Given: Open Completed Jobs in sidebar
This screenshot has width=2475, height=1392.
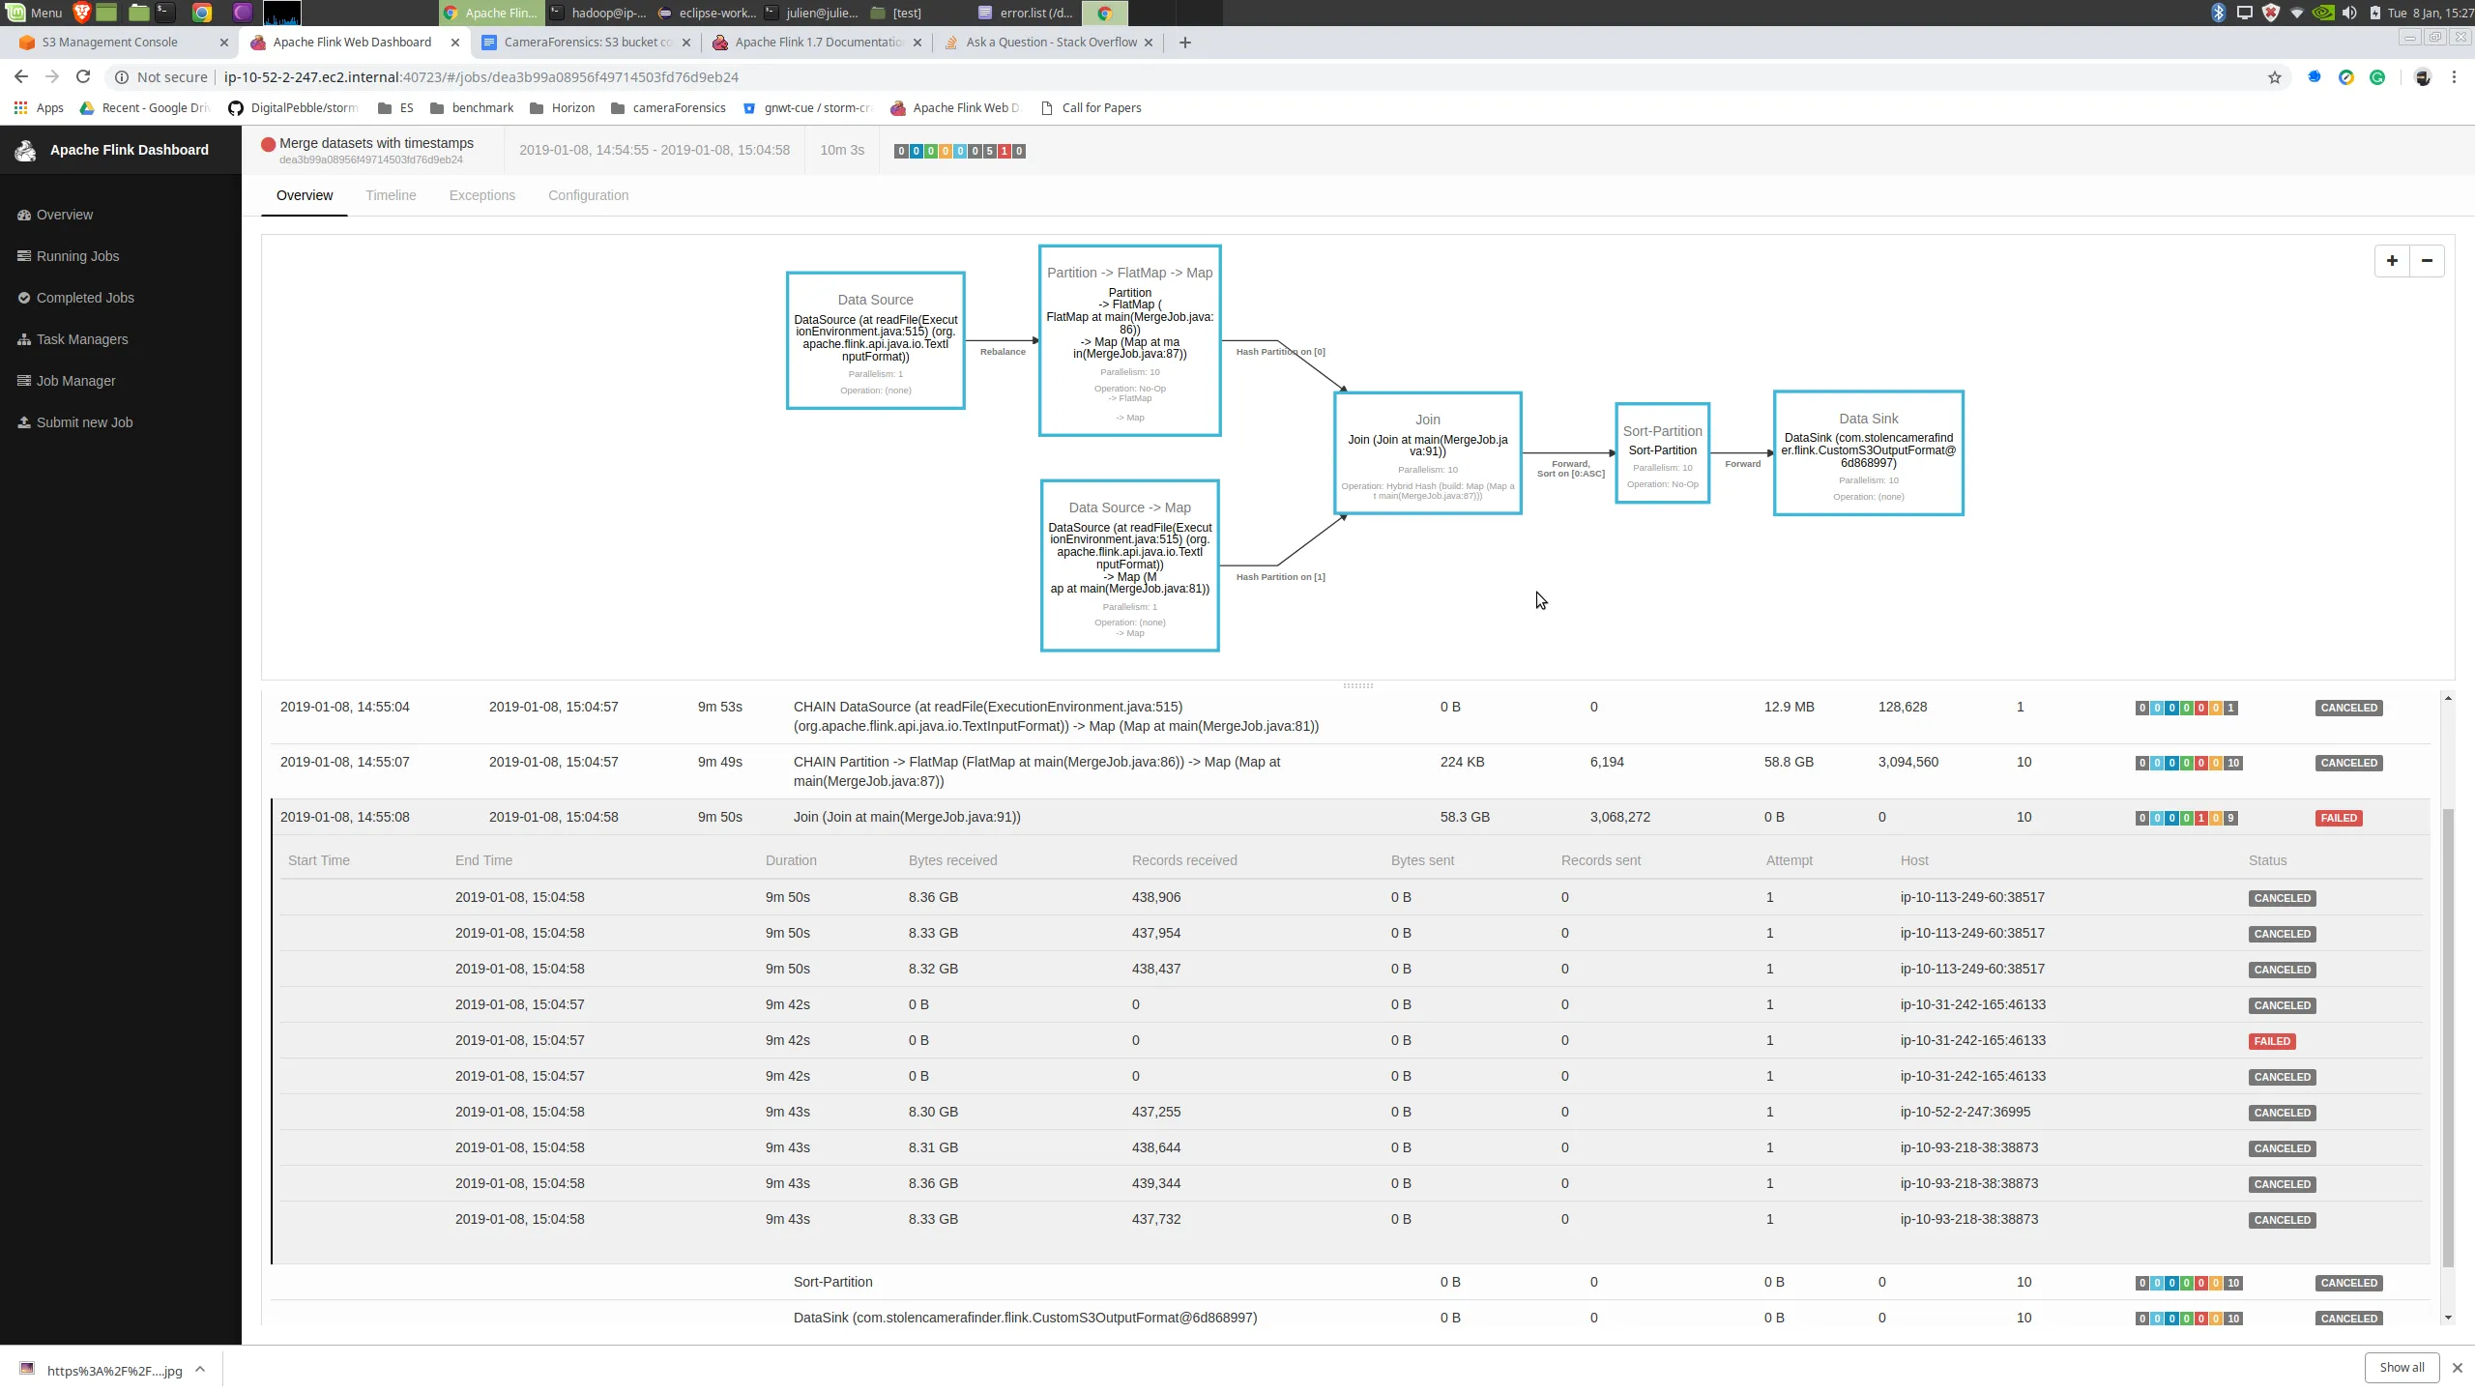Looking at the screenshot, I should point(85,299).
